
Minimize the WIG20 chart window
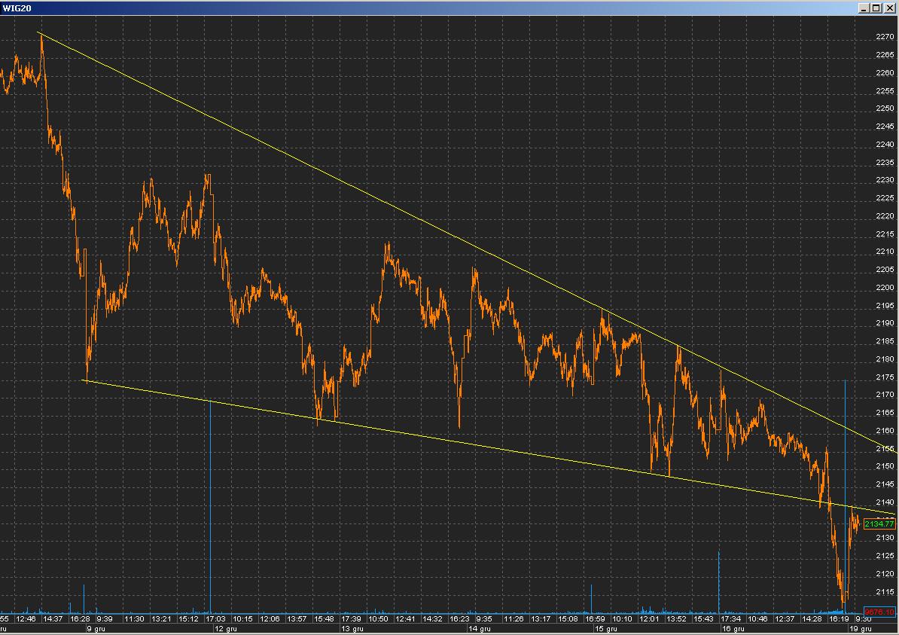864,8
